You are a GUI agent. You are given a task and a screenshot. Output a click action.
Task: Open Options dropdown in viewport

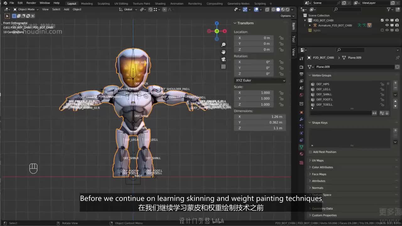tap(287, 16)
